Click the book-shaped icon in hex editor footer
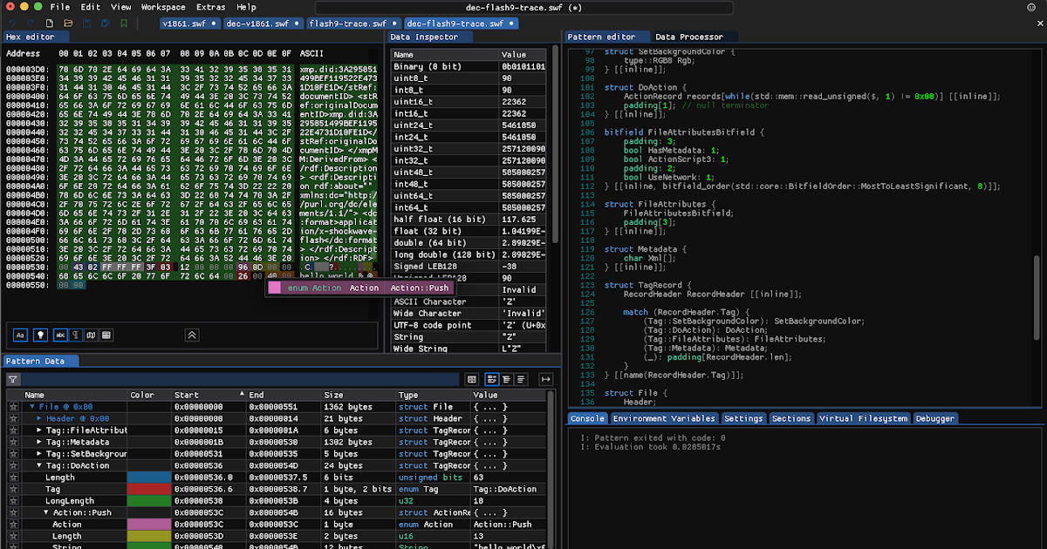 (x=91, y=335)
